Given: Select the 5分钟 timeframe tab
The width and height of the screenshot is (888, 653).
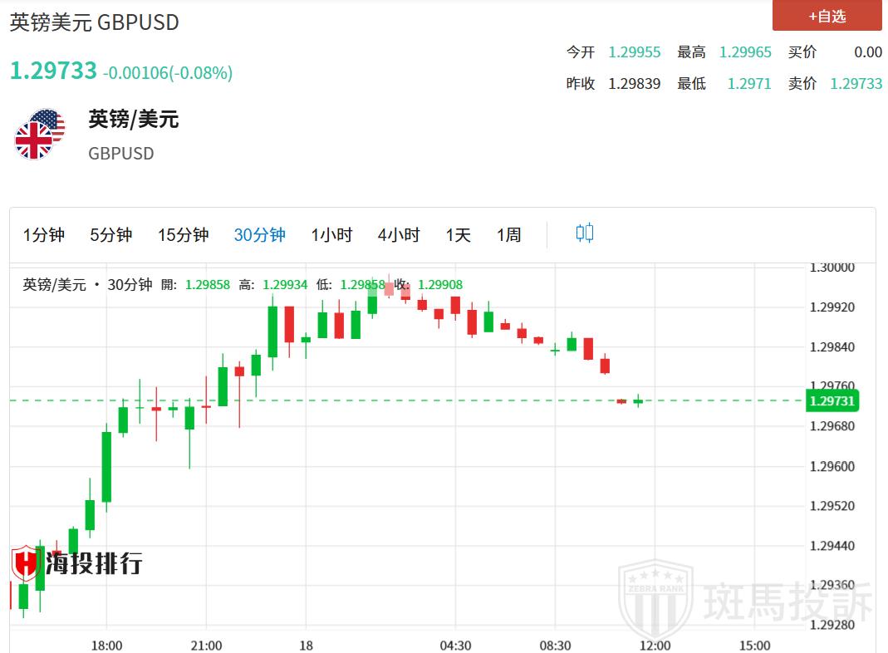Looking at the screenshot, I should (x=111, y=235).
